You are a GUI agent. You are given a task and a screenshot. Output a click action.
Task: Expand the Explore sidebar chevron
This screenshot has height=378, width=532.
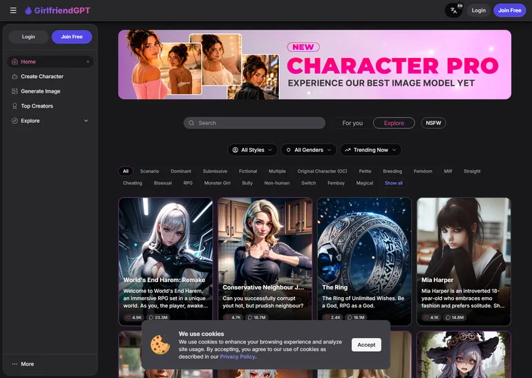[x=86, y=121]
